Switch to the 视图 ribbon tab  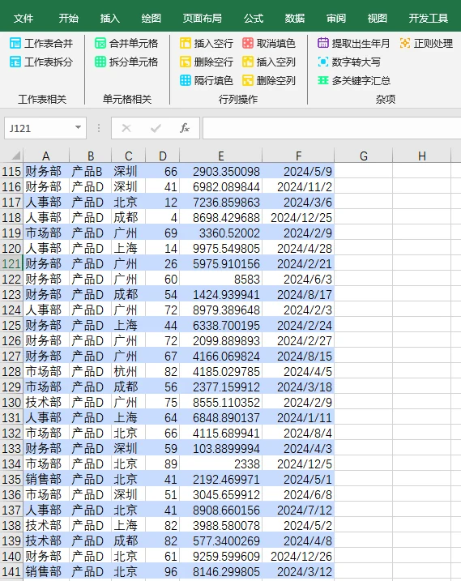[378, 18]
